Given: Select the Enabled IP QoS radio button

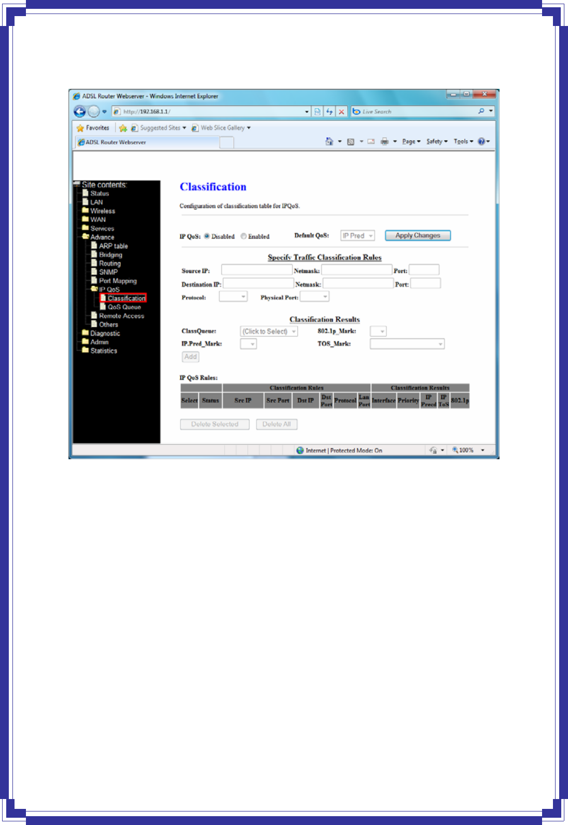Looking at the screenshot, I should click(x=243, y=236).
